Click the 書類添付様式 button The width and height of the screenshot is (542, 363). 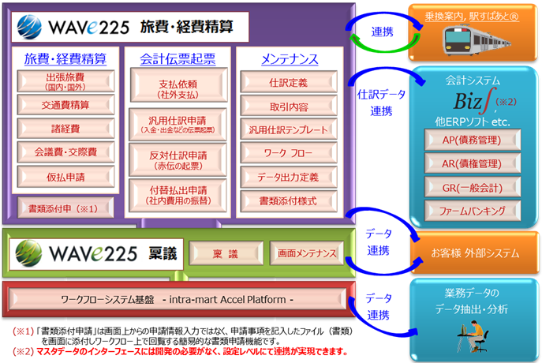click(x=289, y=201)
